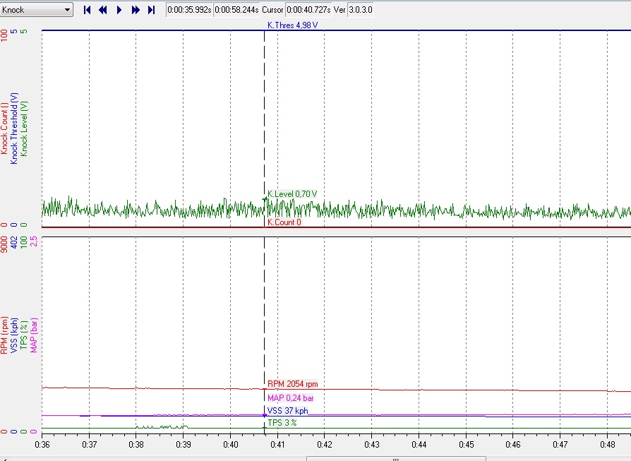Click the start time field 0:00:35.992s
Viewport: 631px width, 461px height.
pos(188,10)
